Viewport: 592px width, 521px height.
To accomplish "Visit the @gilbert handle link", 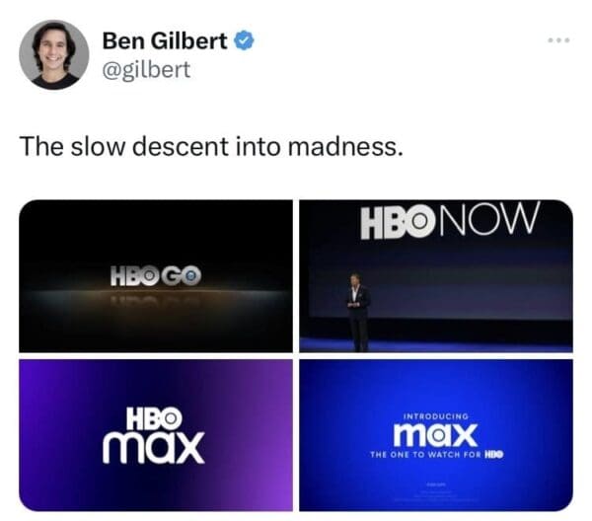I will point(146,70).
